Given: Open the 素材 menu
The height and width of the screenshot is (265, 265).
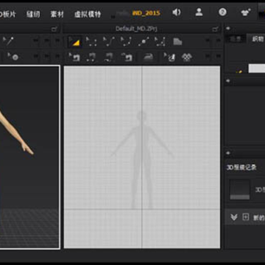Looking at the screenshot, I should 57,14.
